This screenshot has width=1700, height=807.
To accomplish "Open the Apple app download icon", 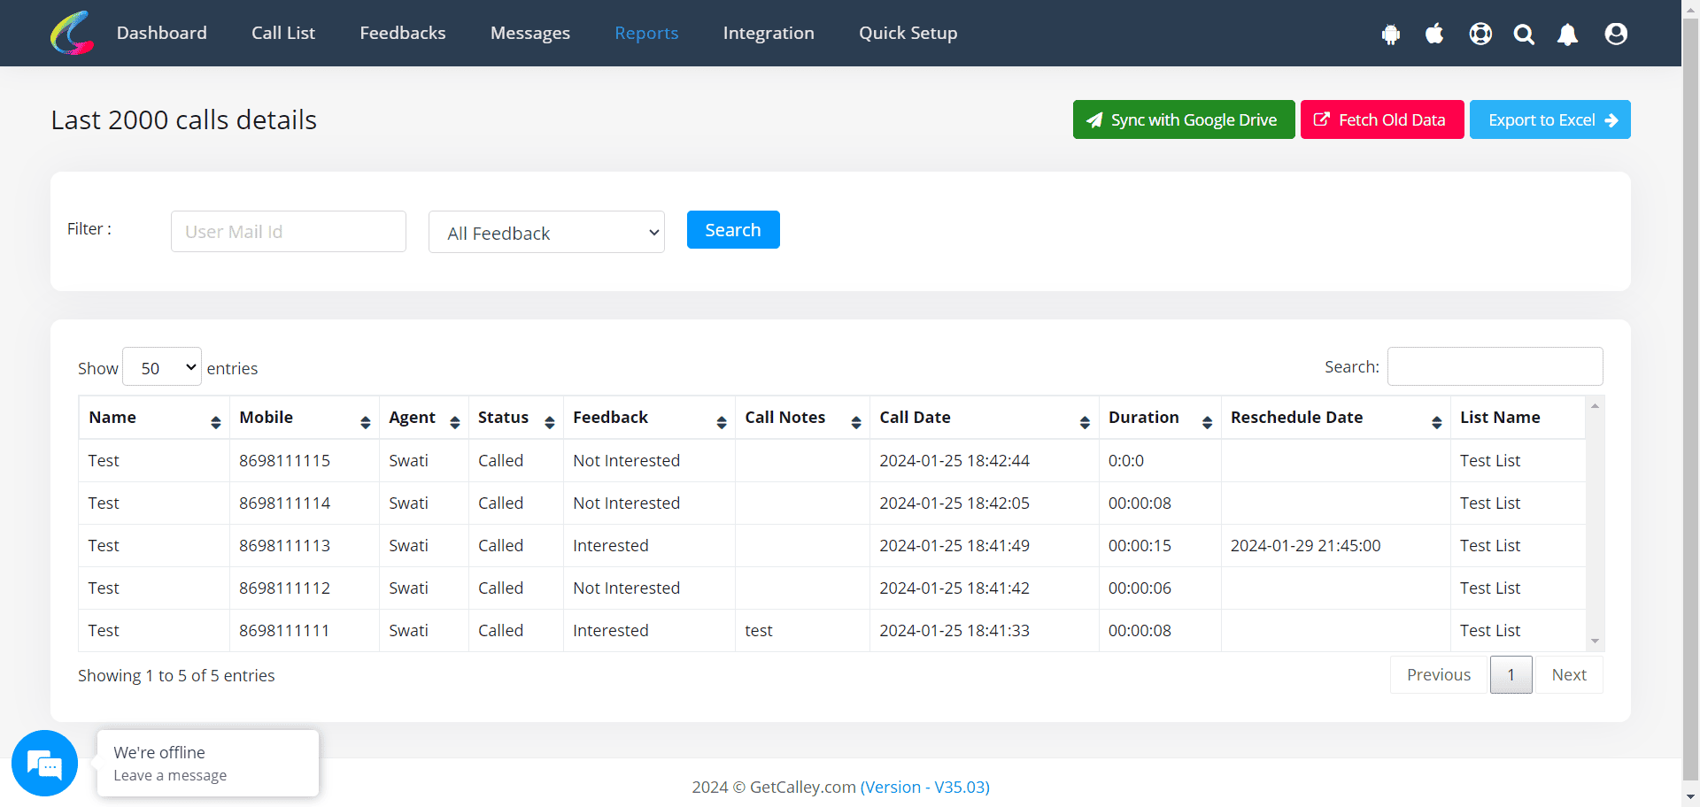I will [x=1434, y=34].
